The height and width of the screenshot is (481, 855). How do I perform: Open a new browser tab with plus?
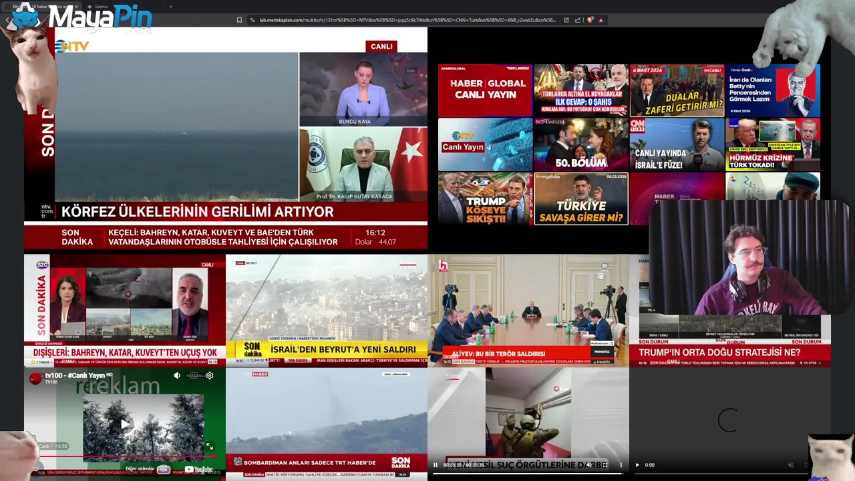170,7
